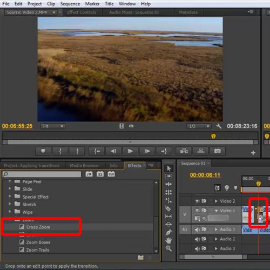The image size is (270, 270).
Task: Play the source clip
Action: coord(130,151)
